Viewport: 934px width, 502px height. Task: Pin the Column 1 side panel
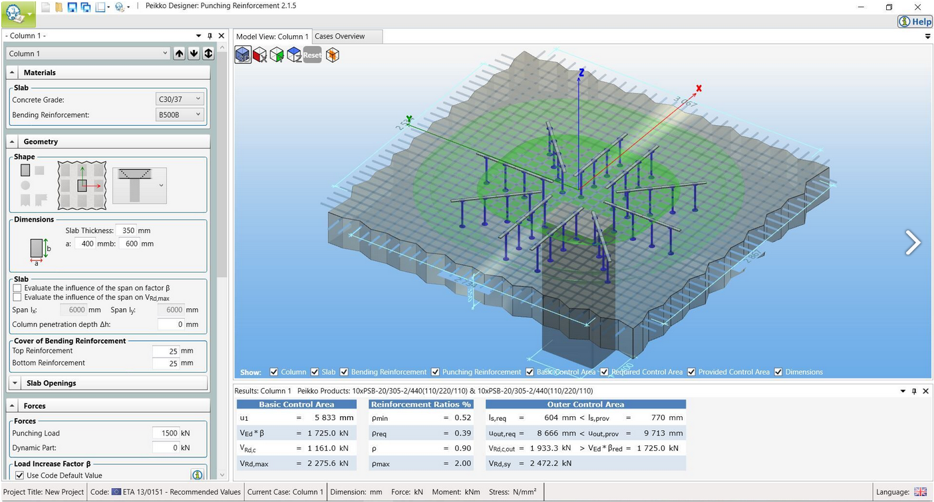[210, 36]
